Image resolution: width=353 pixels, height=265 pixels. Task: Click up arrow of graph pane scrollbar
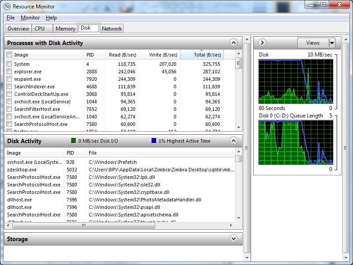[346, 40]
